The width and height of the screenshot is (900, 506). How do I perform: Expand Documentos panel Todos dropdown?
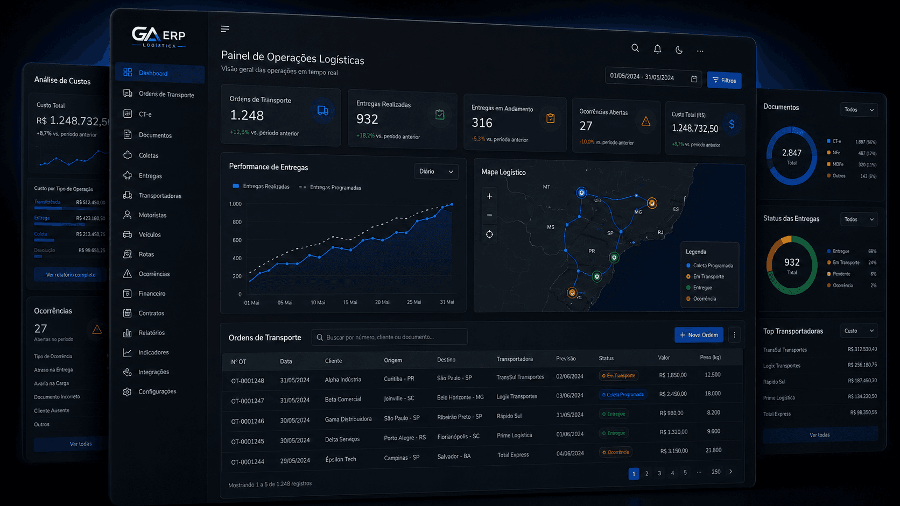click(859, 110)
